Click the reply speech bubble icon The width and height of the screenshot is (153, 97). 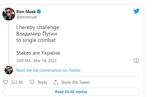click(x=32, y=82)
